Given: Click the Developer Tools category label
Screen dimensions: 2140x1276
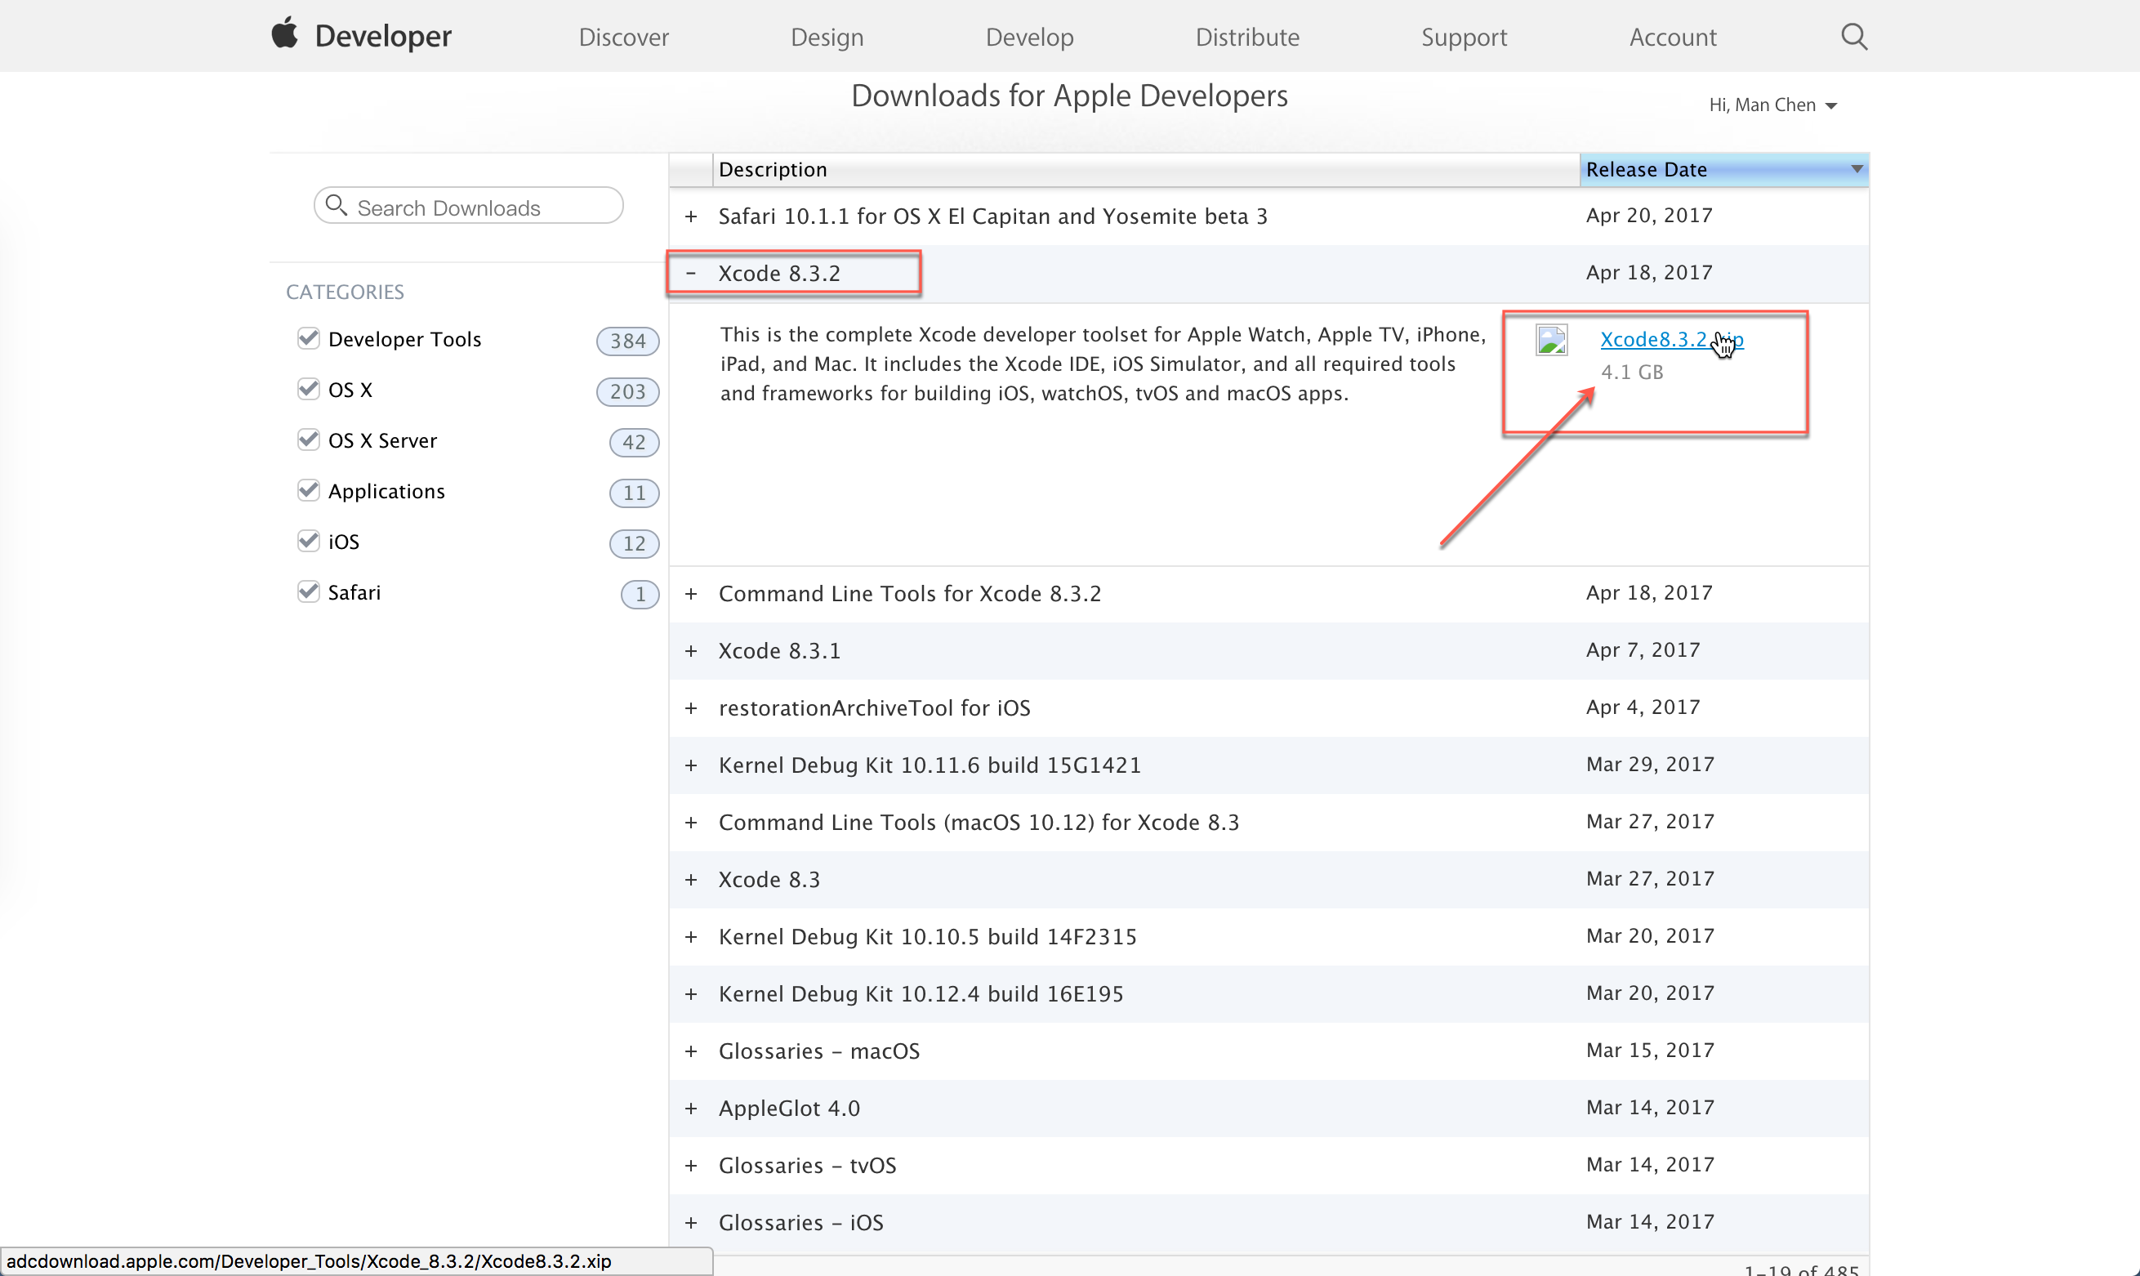Looking at the screenshot, I should tap(404, 340).
